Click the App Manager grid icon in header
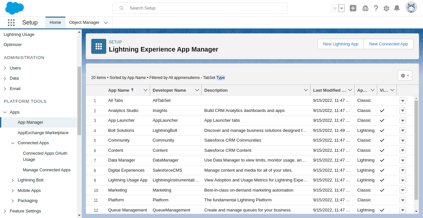The height and width of the screenshot is (218, 423). [99, 46]
